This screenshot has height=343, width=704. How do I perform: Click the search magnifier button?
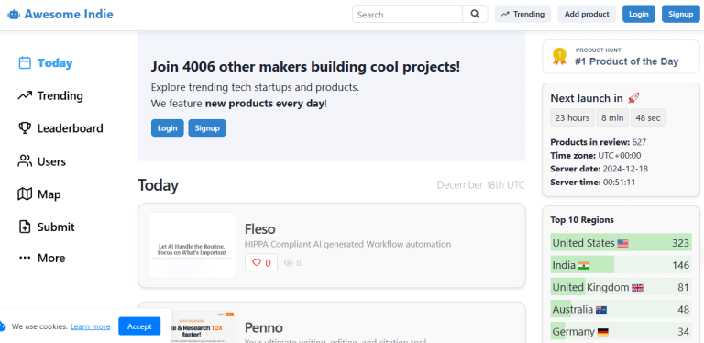click(475, 14)
